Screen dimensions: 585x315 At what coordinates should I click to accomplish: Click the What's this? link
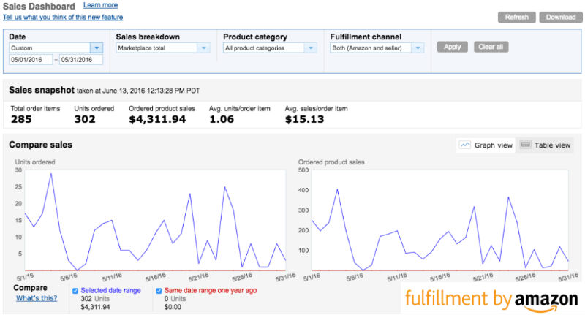tap(37, 298)
